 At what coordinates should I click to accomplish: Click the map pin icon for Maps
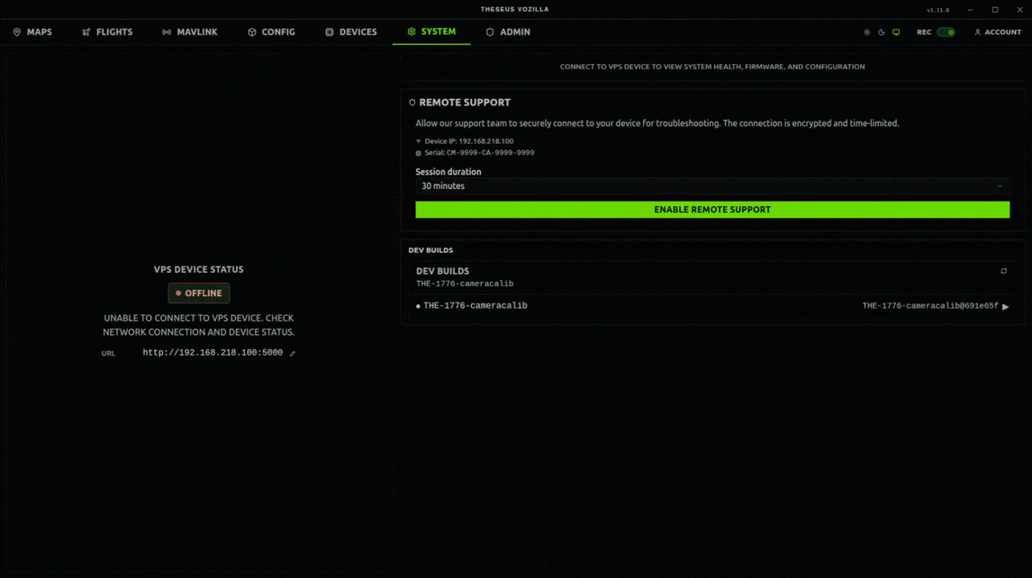point(17,32)
